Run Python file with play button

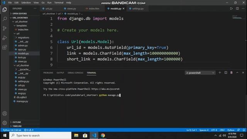[231, 8]
